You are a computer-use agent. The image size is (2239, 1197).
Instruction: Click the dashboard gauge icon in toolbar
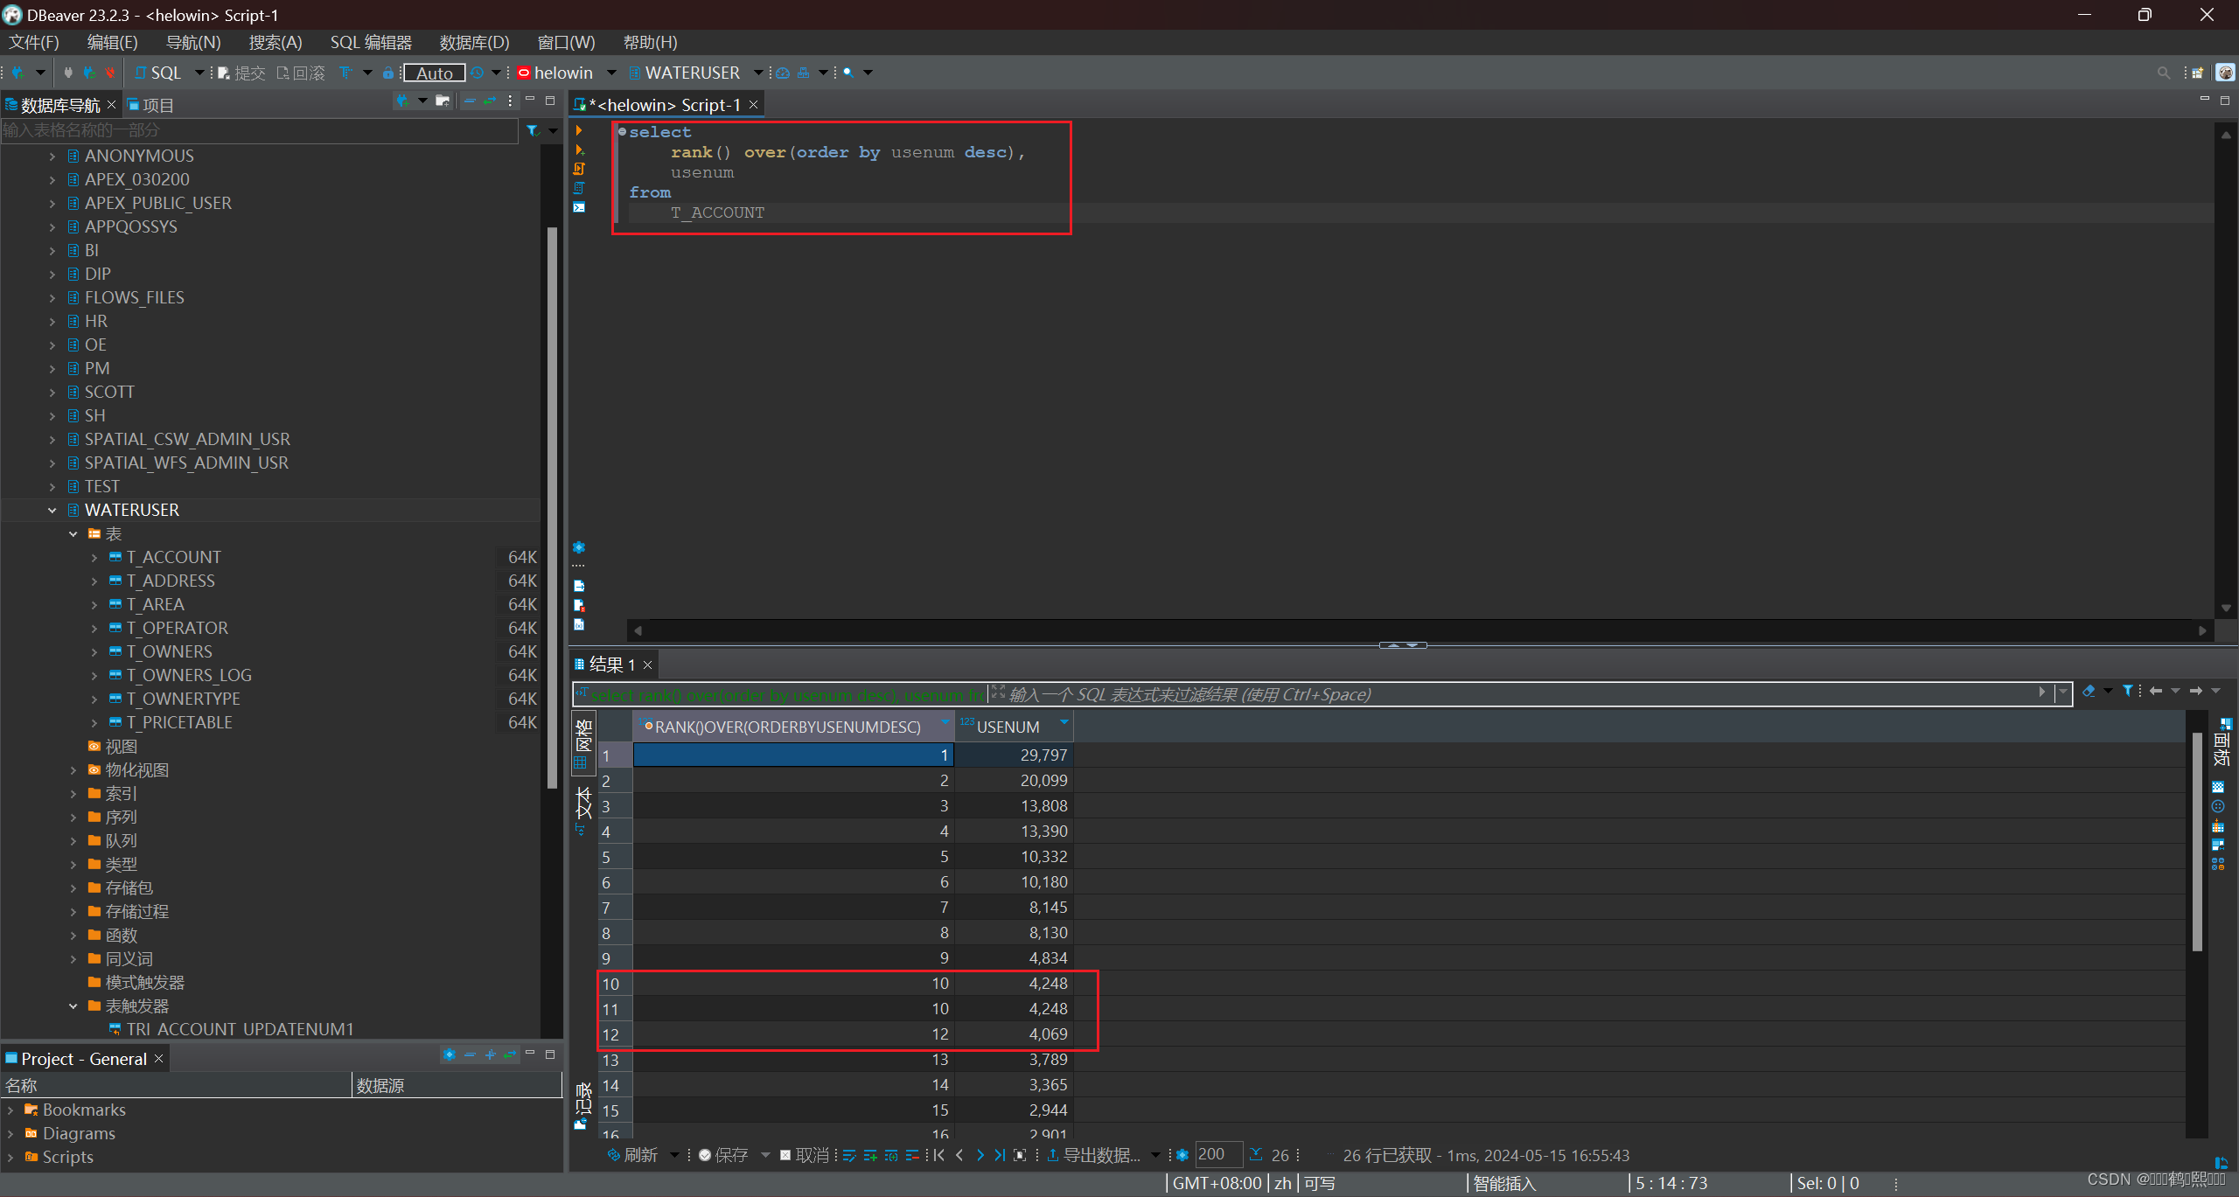click(783, 73)
